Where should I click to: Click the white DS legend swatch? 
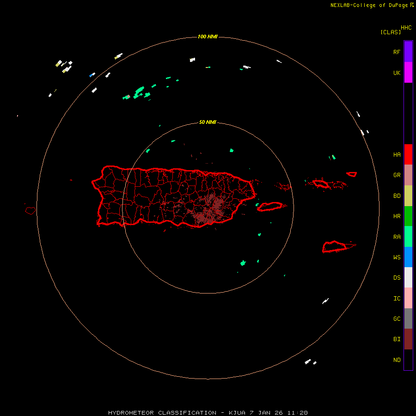tap(408, 277)
